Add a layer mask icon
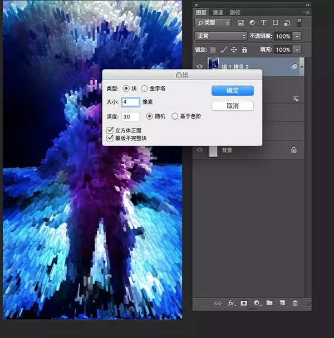This screenshot has height=338, width=334. 244,303
